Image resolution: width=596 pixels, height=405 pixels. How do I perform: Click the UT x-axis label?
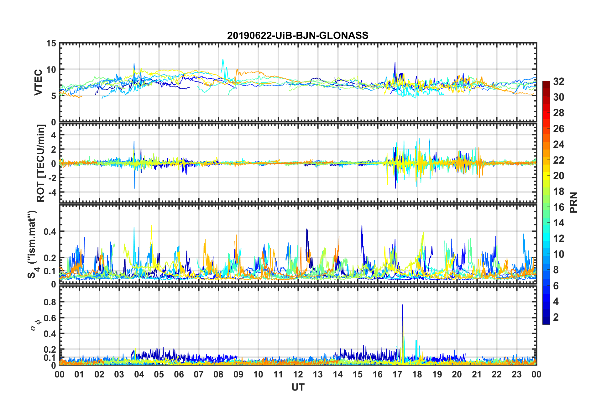point(298,387)
